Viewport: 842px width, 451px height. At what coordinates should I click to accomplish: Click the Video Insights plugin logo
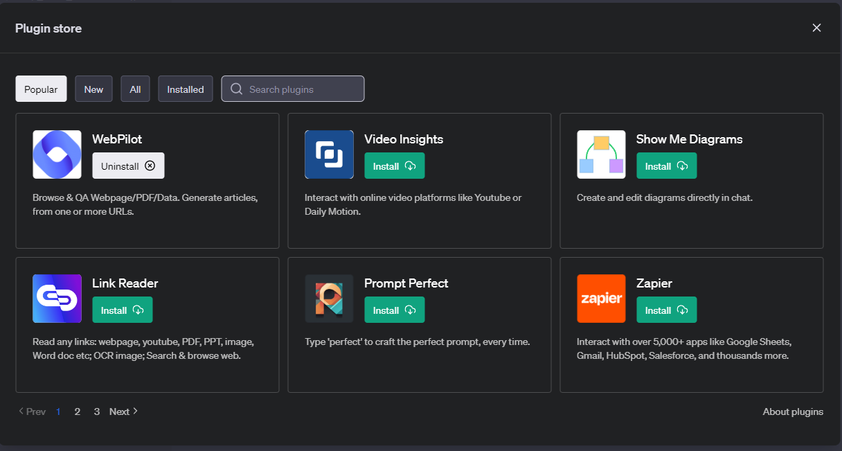[x=329, y=154]
